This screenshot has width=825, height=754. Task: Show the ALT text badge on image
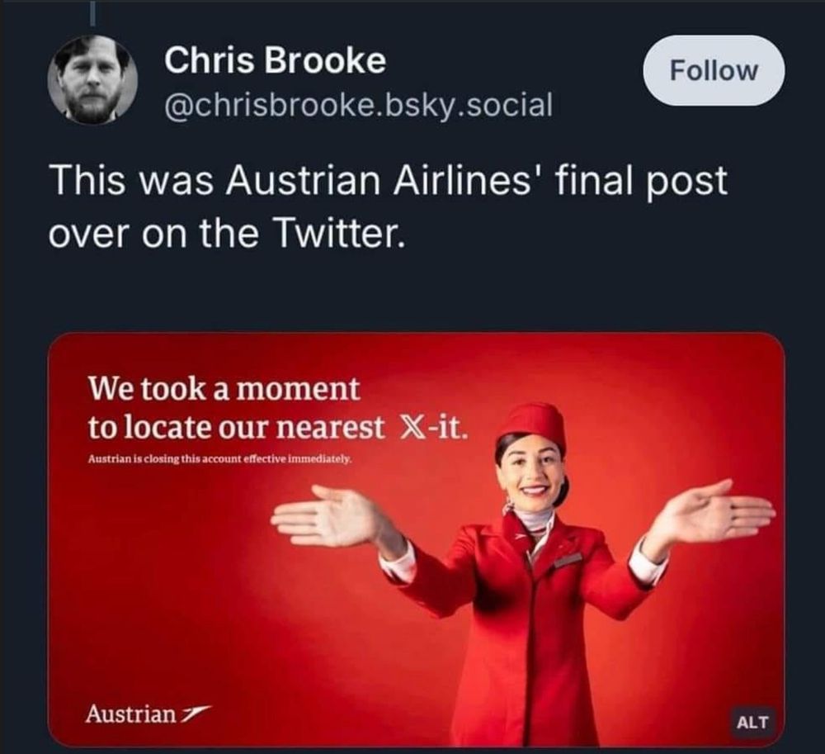(x=752, y=722)
